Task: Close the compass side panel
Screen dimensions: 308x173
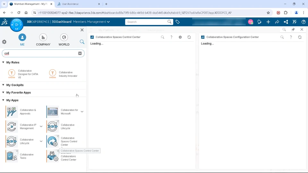Action: coord(82,30)
